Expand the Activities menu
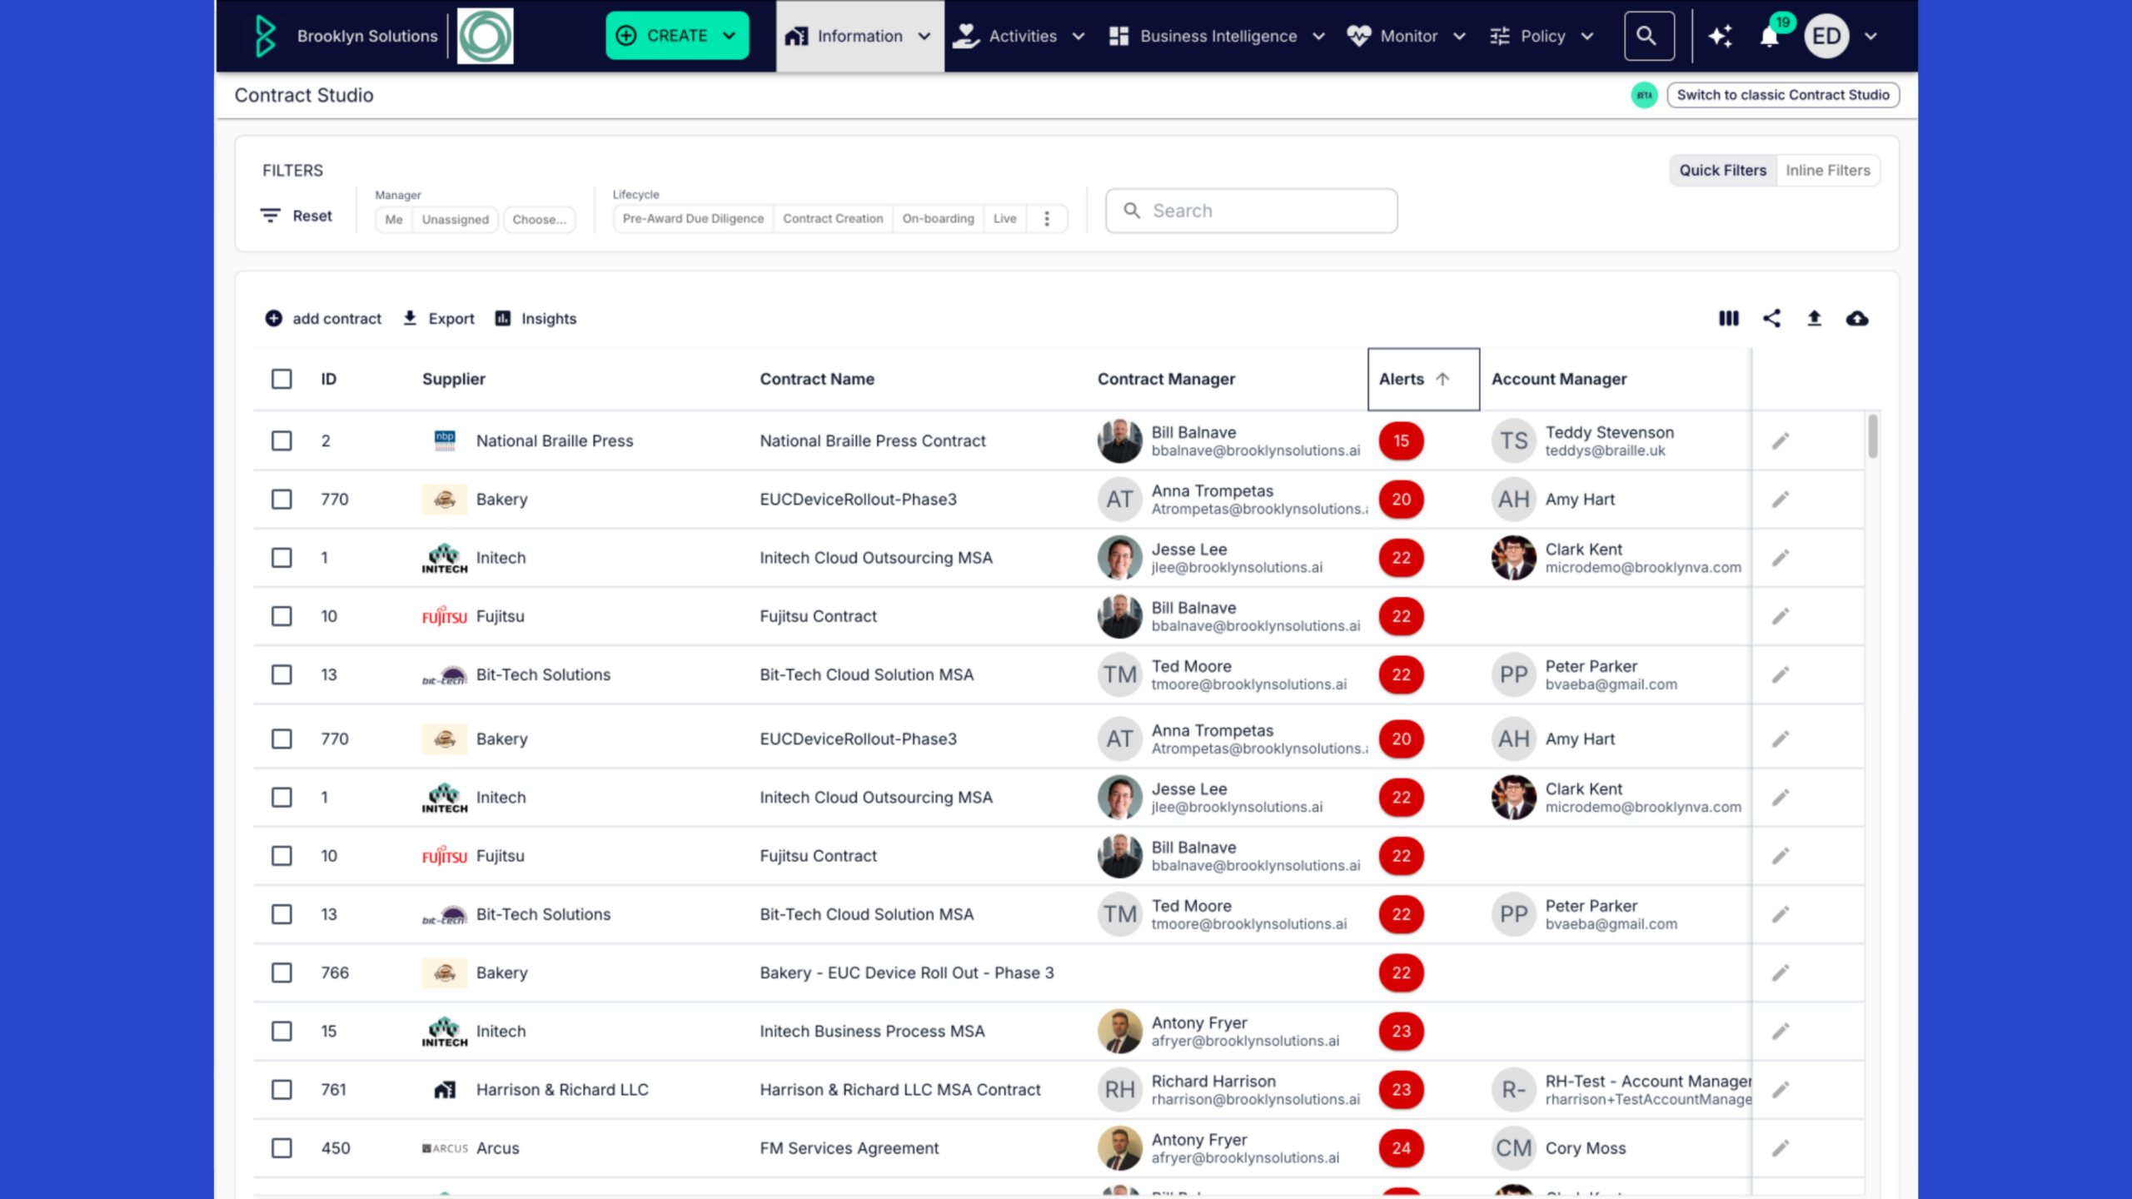 pyautogui.click(x=1019, y=36)
